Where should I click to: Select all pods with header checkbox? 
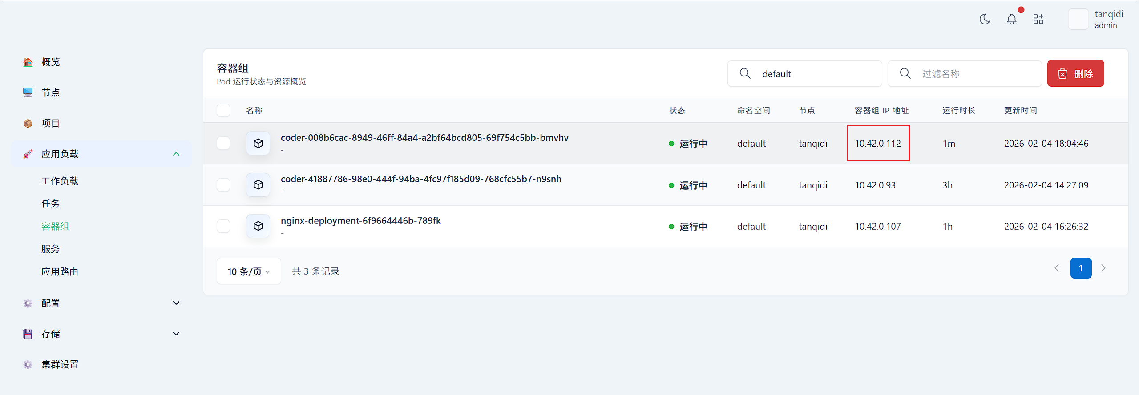pos(223,110)
